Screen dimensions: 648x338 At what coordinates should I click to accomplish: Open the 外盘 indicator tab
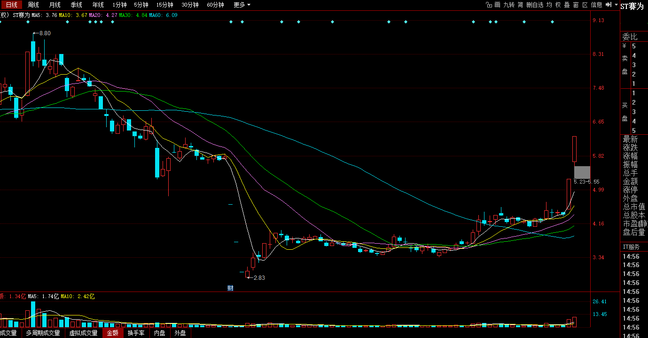pyautogui.click(x=180, y=333)
